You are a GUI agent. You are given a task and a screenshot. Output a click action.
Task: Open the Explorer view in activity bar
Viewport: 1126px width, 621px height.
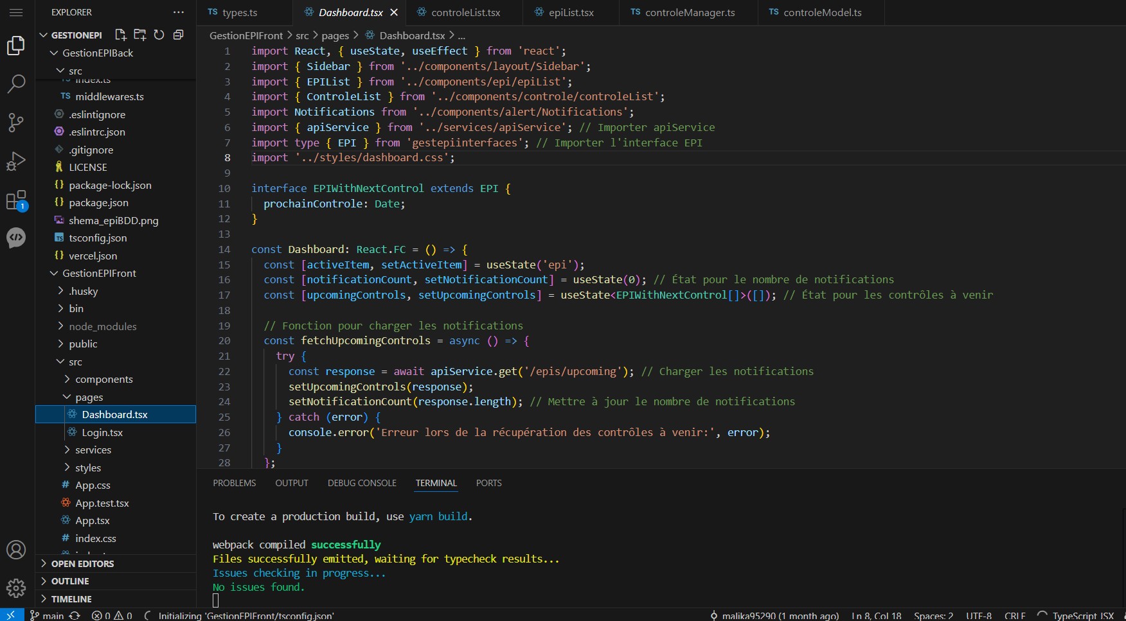(x=16, y=46)
